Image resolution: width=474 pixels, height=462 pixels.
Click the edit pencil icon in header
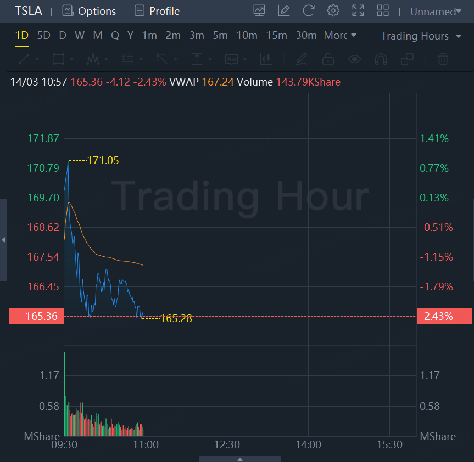[283, 11]
